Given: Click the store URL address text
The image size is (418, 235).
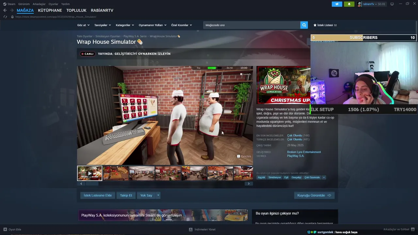Looking at the screenshot, I should click(x=56, y=17).
